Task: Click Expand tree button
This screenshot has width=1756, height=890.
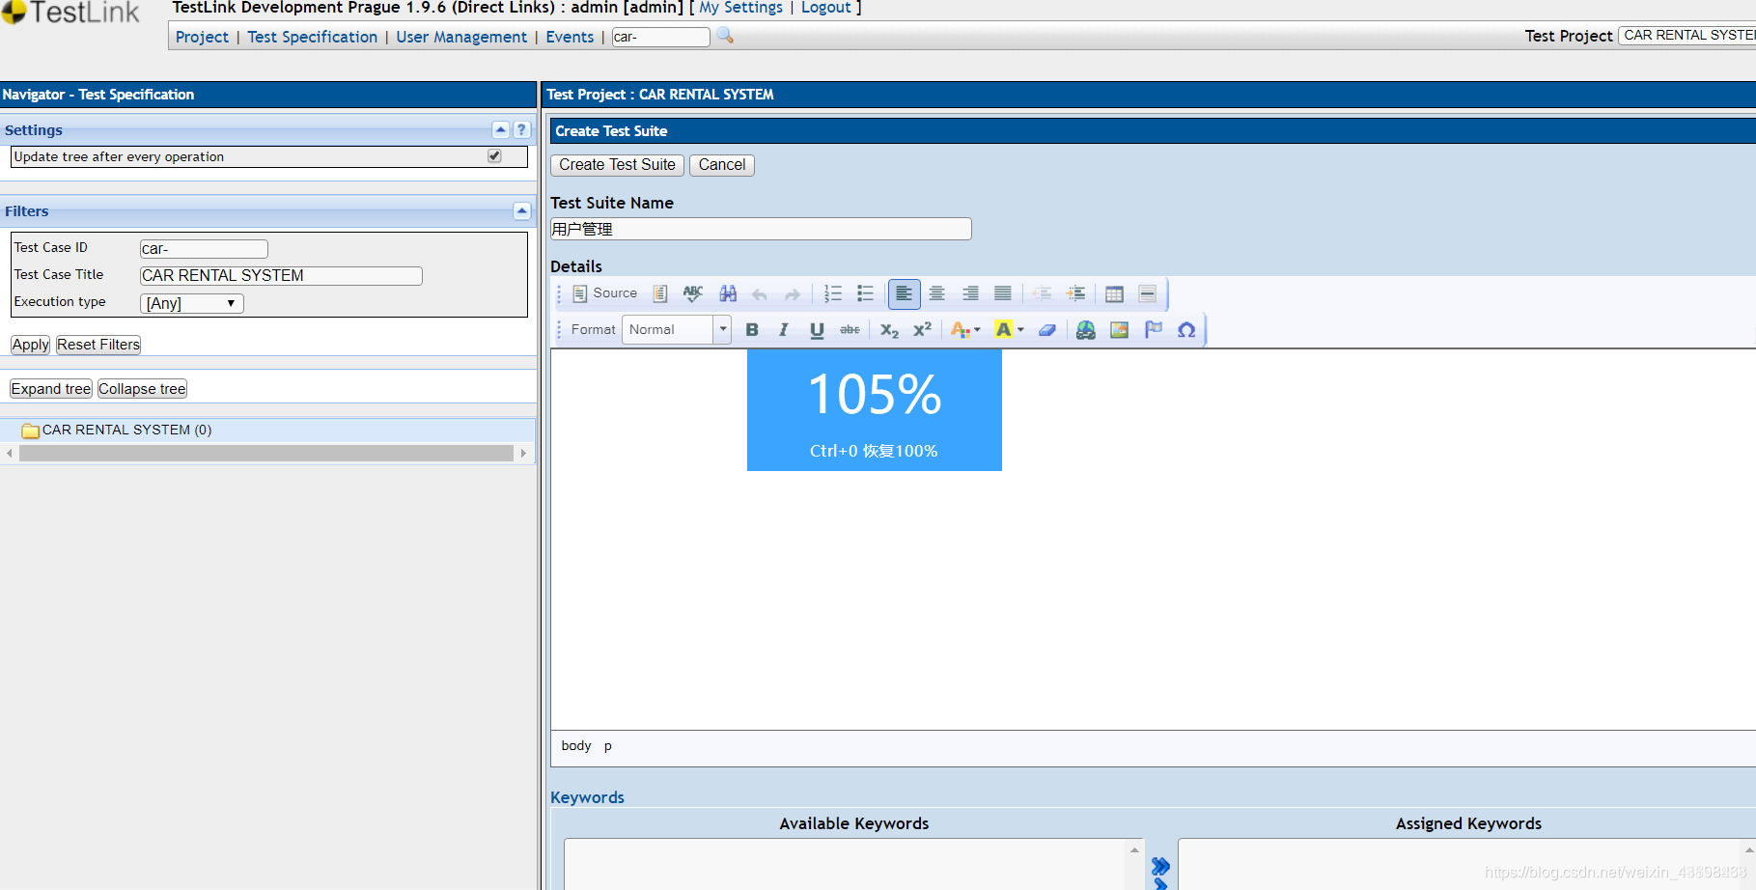Action: click(51, 389)
